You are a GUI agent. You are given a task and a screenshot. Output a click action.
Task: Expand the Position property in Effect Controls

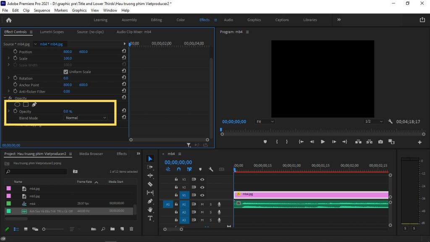pyautogui.click(x=8, y=52)
